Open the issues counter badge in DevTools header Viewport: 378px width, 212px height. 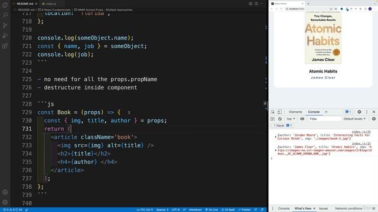(x=348, y=112)
